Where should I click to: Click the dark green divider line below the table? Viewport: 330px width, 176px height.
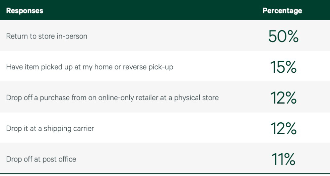[x=165, y=173]
